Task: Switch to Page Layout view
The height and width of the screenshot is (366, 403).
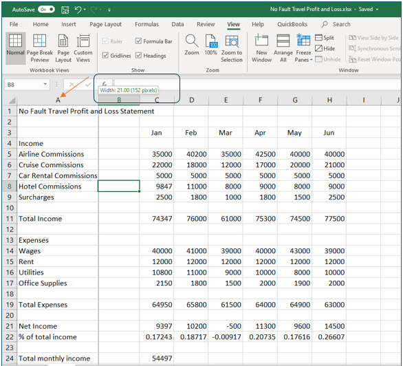Action: pyautogui.click(x=63, y=48)
